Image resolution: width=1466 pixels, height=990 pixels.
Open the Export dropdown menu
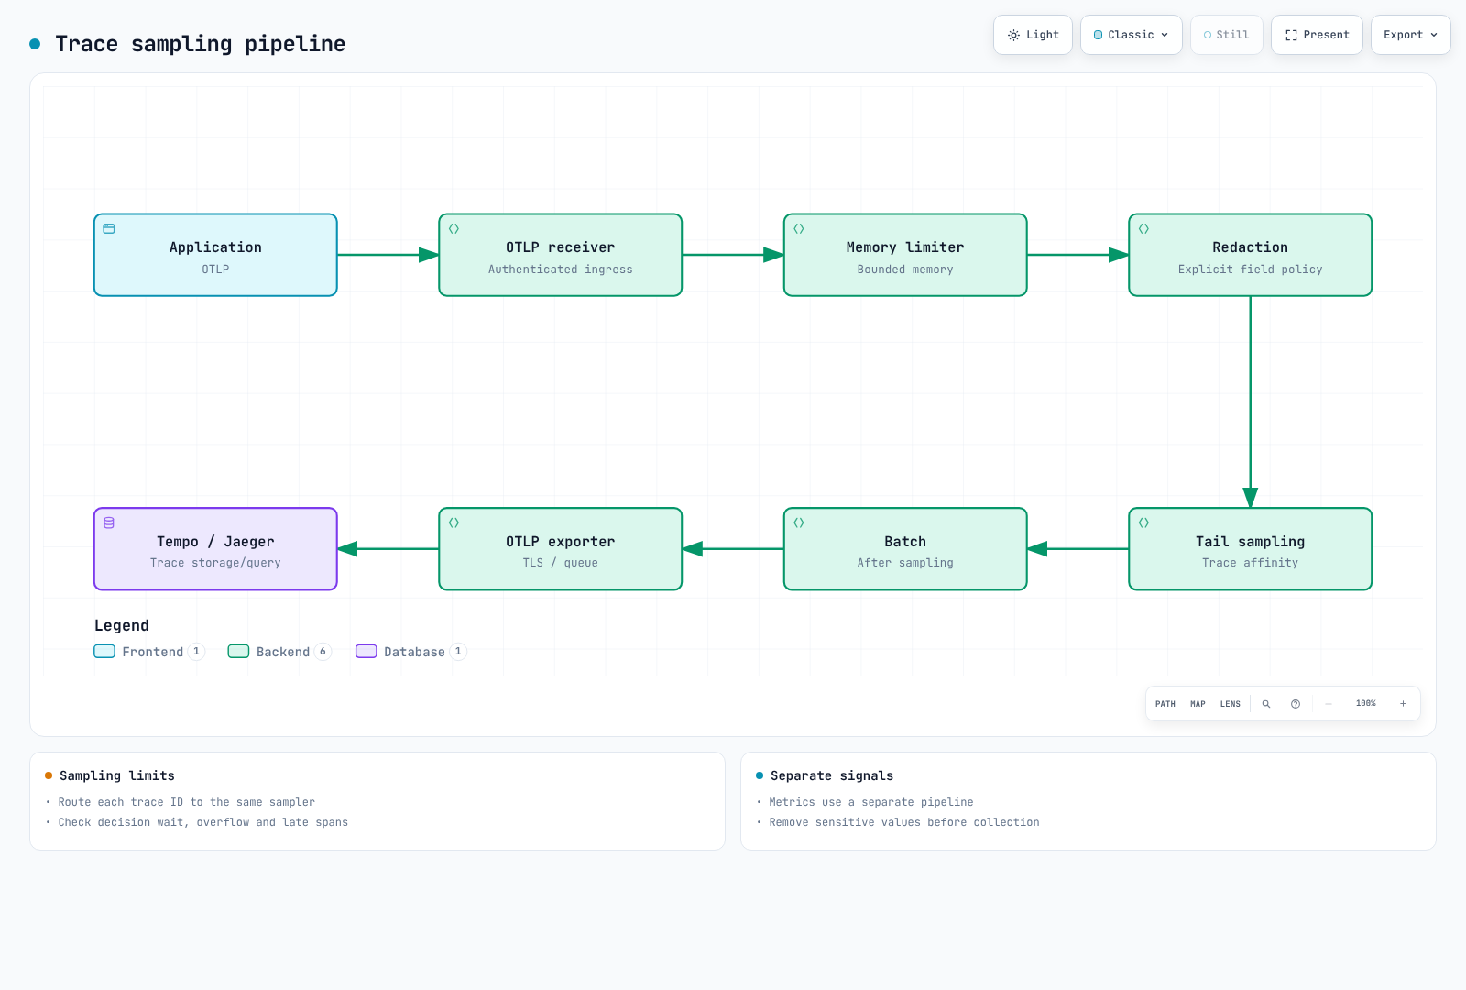pos(1411,35)
